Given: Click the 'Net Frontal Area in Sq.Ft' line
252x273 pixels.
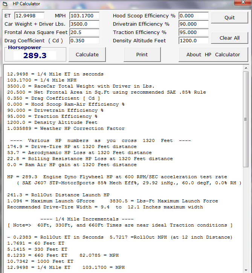Looking at the screenshot, I should (107, 92).
